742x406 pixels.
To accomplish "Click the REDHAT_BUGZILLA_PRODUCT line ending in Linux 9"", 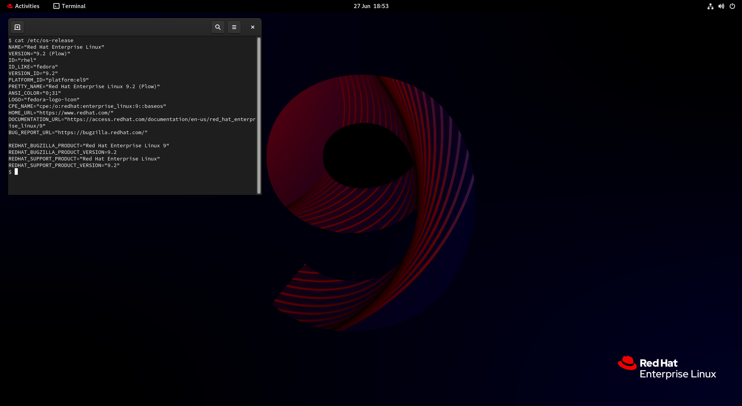I will (89, 145).
